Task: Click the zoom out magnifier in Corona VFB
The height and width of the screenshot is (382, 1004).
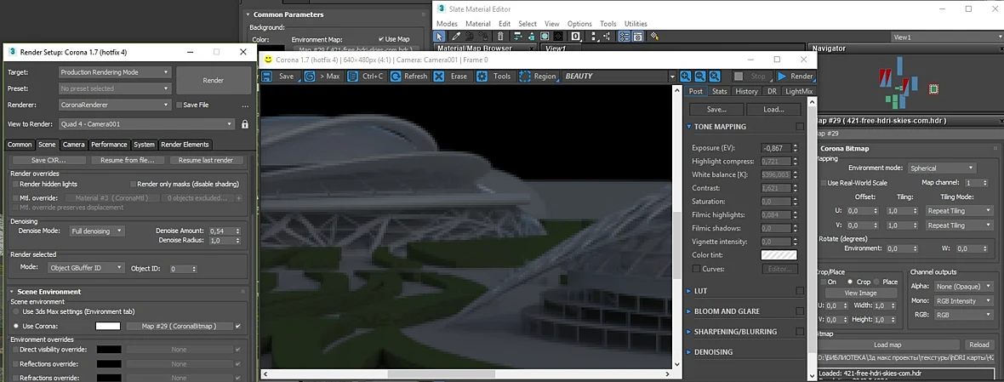Action: (x=700, y=76)
